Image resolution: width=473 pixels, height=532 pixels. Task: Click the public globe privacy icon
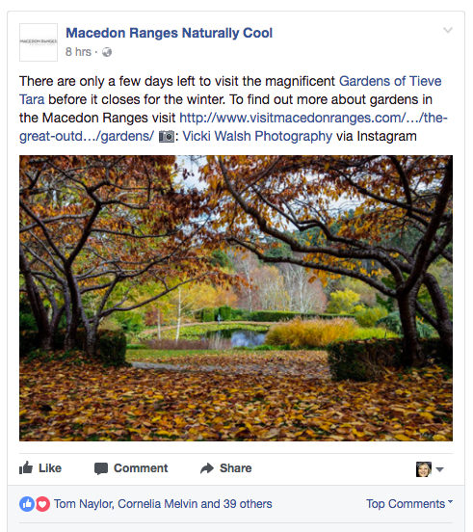tap(107, 52)
